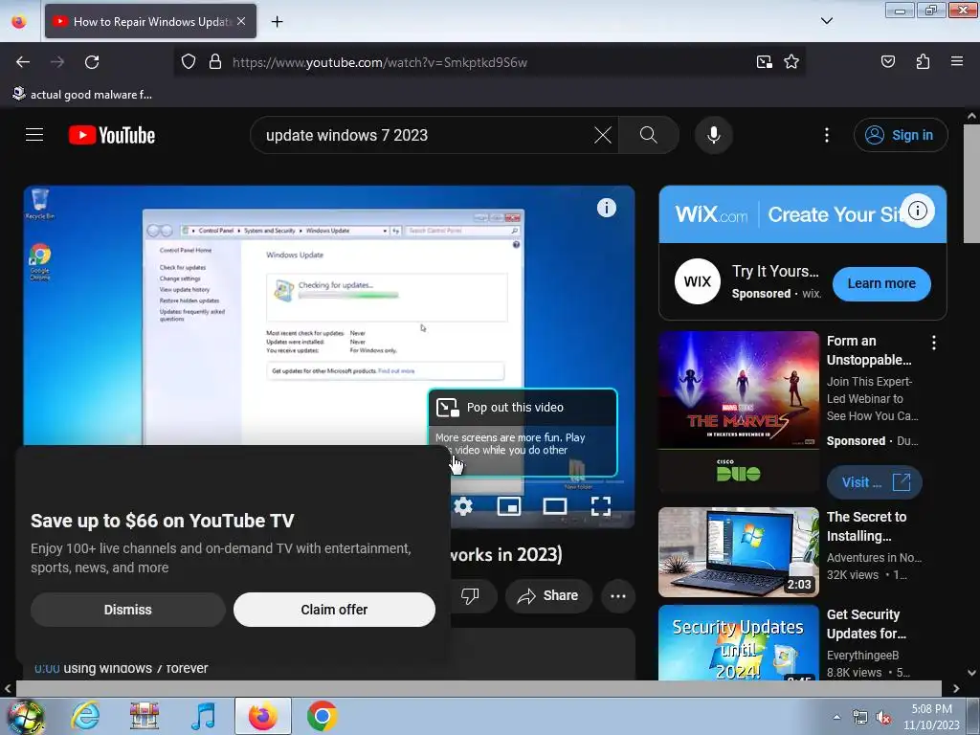Open Security Updates until 2024 thumbnail
This screenshot has width=980, height=735.
pyautogui.click(x=739, y=642)
